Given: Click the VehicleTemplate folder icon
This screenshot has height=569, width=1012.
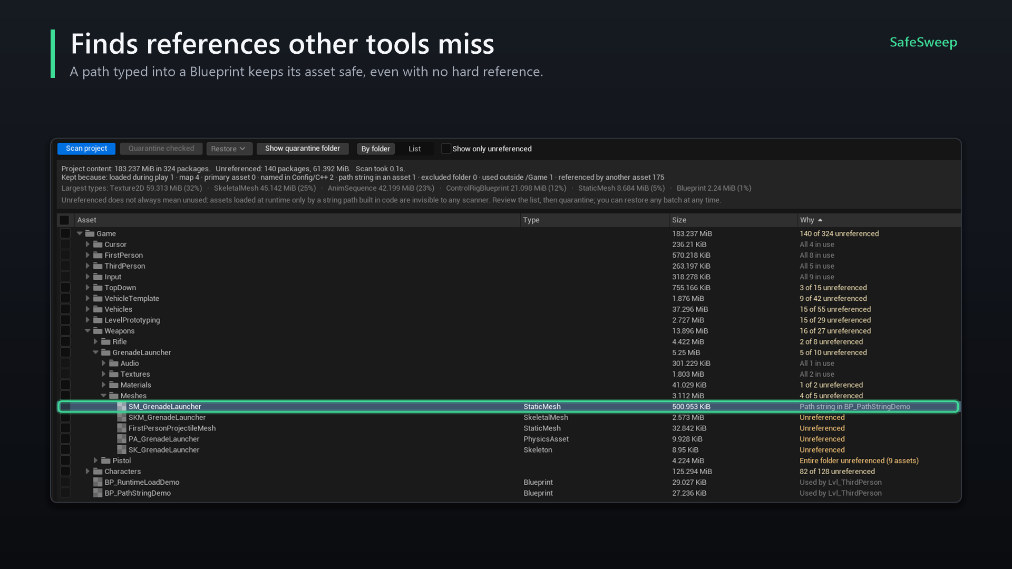Looking at the screenshot, I should tap(98, 298).
